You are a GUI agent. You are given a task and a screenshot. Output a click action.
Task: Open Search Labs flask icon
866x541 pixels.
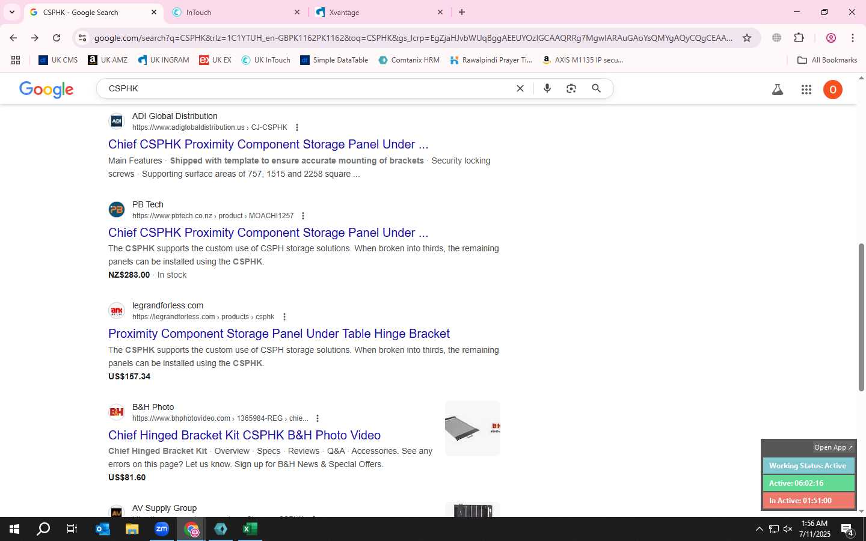tap(778, 90)
